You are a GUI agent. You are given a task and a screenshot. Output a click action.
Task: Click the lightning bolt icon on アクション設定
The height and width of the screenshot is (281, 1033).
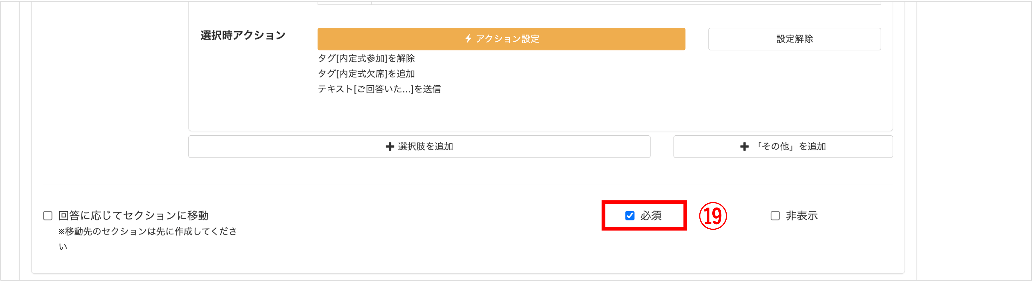click(468, 39)
